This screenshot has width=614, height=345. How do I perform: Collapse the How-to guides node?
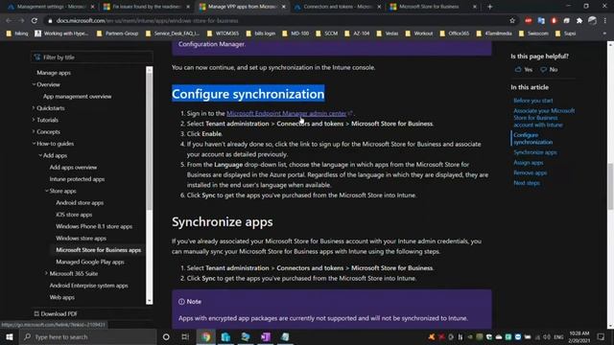click(34, 143)
